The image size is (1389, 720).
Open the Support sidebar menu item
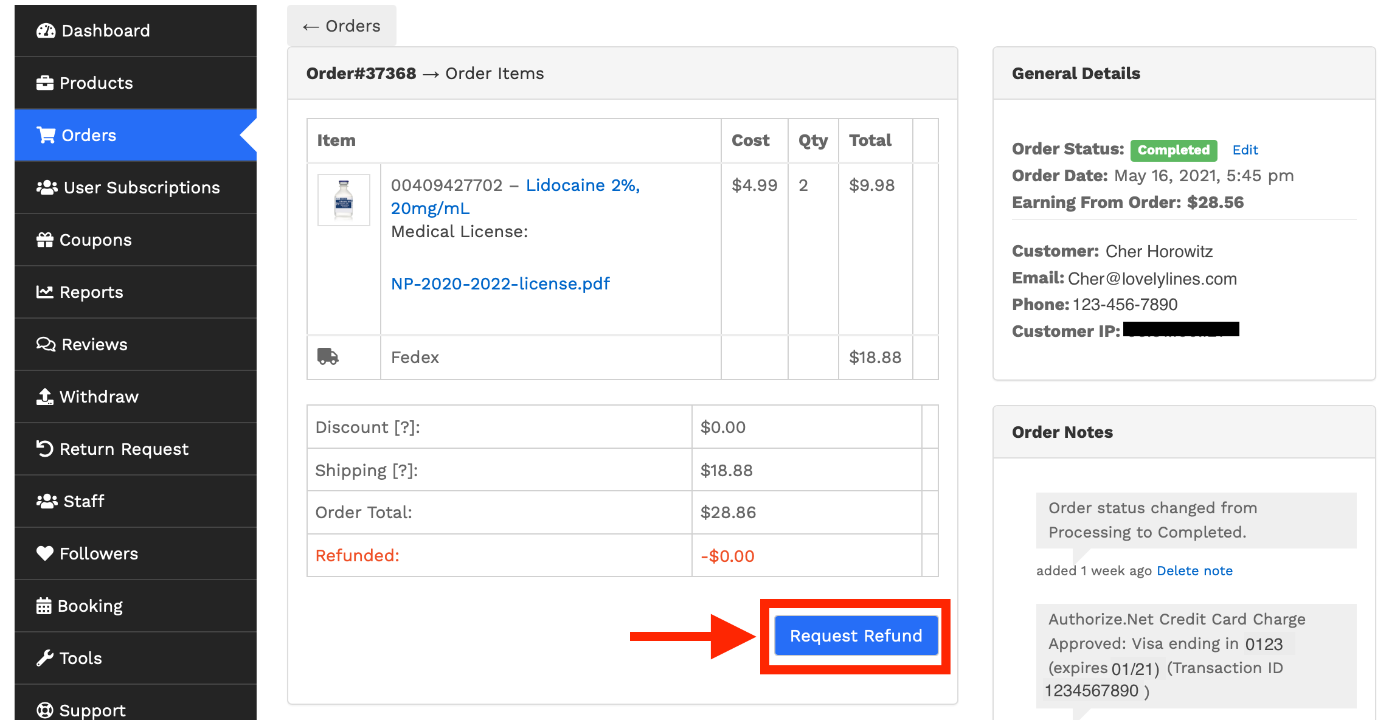pyautogui.click(x=92, y=710)
